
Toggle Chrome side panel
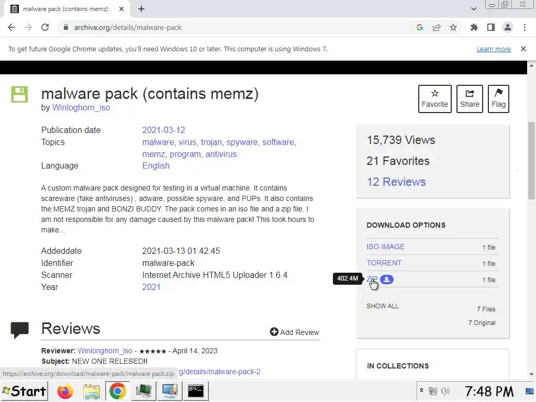(491, 27)
